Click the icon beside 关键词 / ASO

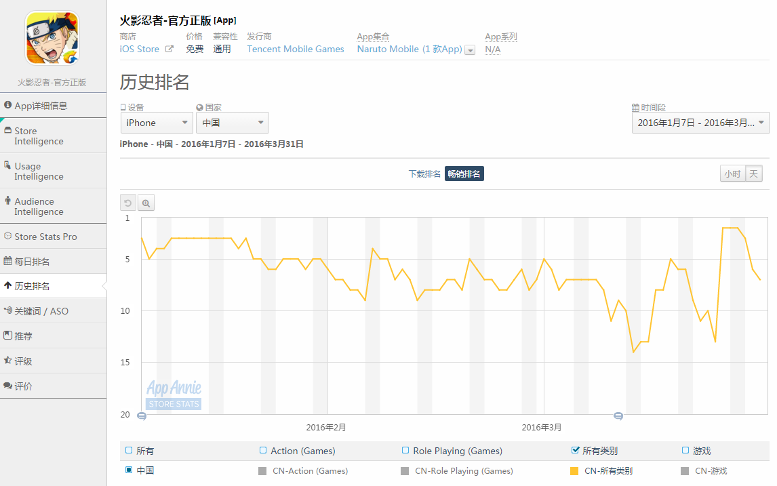(x=8, y=310)
